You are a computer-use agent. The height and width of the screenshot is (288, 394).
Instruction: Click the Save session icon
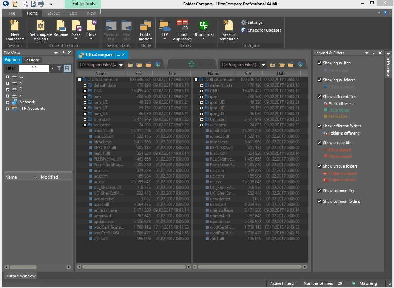(x=76, y=25)
